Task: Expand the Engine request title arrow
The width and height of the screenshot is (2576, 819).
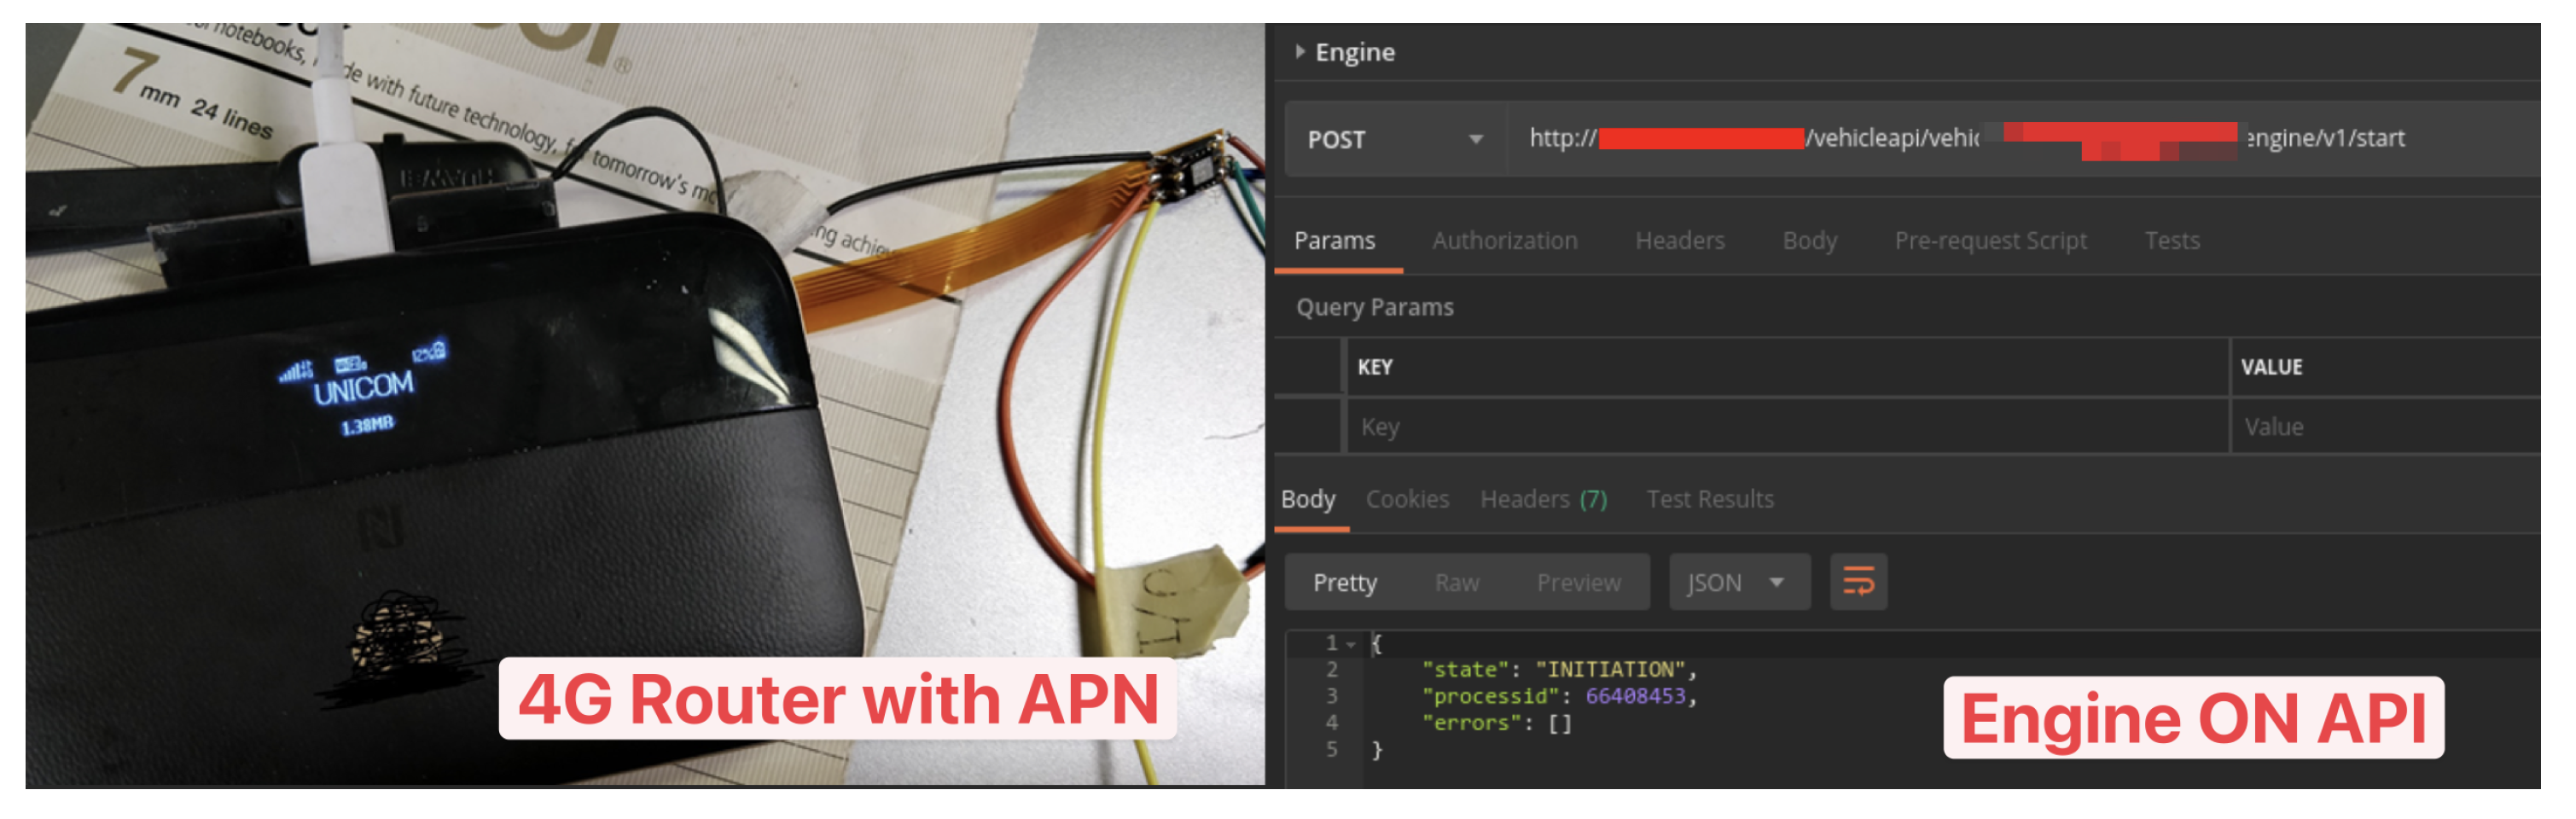Action: pos(1299,51)
